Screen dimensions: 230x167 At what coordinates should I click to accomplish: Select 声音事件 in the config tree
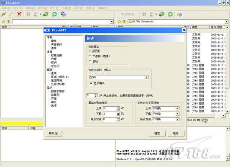[x=56, y=44]
